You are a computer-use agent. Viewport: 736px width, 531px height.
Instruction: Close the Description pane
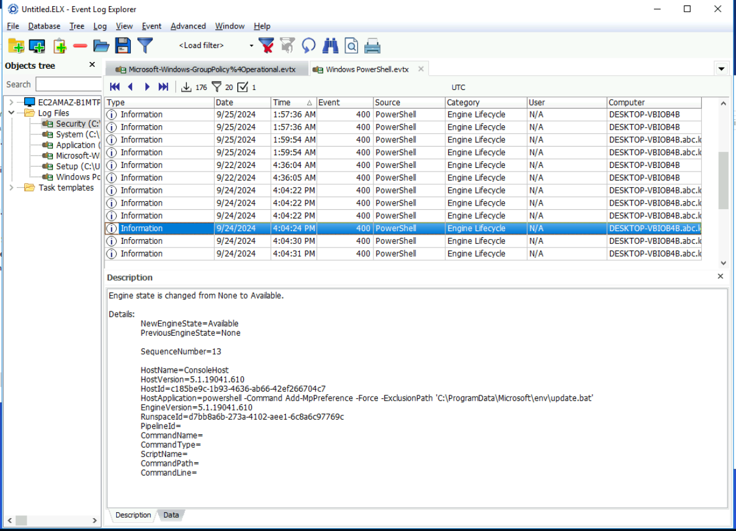click(x=721, y=276)
